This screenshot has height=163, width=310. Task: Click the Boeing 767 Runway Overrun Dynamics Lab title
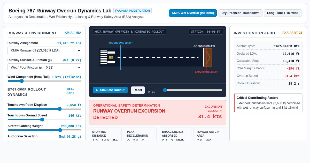pyautogui.click(x=60, y=11)
